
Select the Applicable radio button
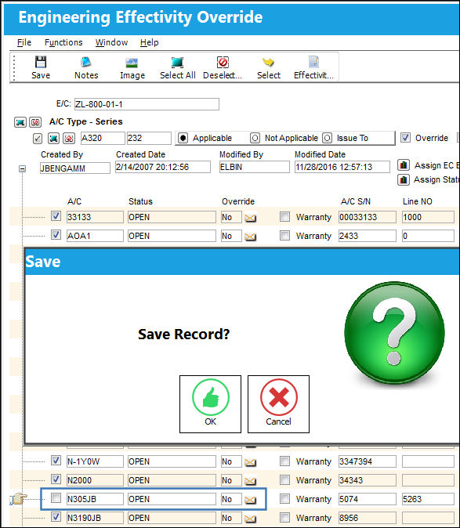(183, 138)
